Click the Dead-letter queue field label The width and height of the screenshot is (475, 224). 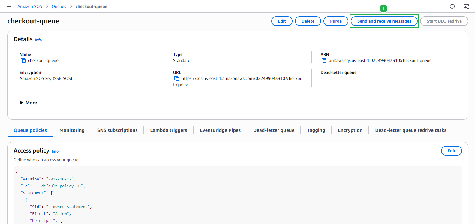338,72
